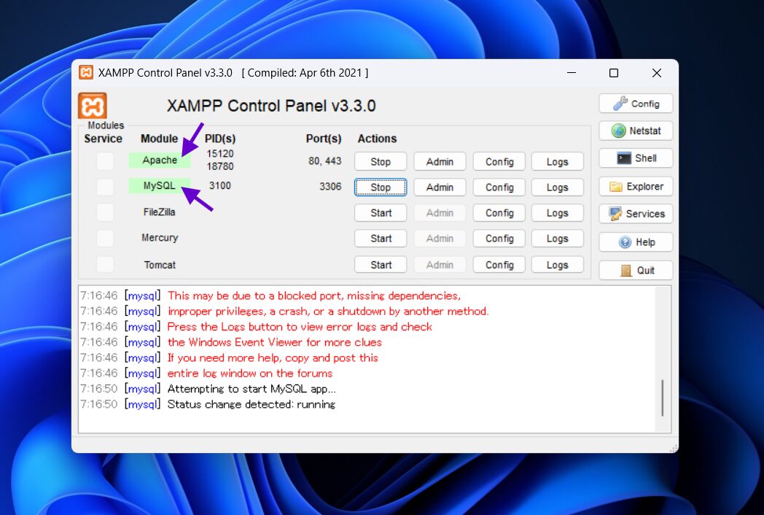The height and width of the screenshot is (515, 764).
Task: Toggle the MySQL service checkbox
Action: (105, 187)
